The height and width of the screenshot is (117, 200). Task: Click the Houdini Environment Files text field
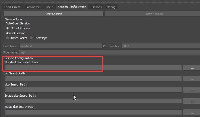[x=93, y=68]
